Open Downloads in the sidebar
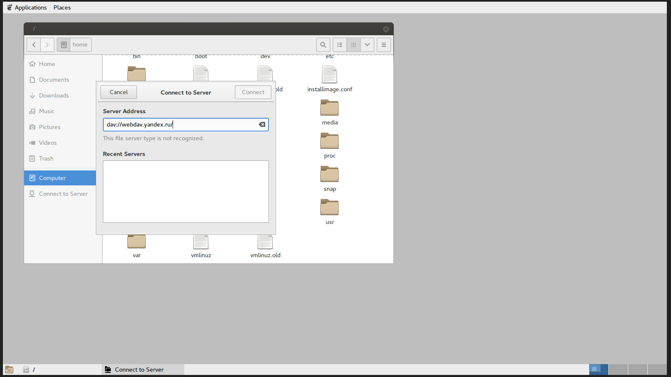 coord(60,95)
